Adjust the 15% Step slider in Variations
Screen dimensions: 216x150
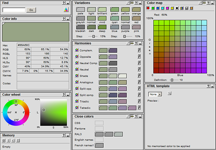coord(93,36)
